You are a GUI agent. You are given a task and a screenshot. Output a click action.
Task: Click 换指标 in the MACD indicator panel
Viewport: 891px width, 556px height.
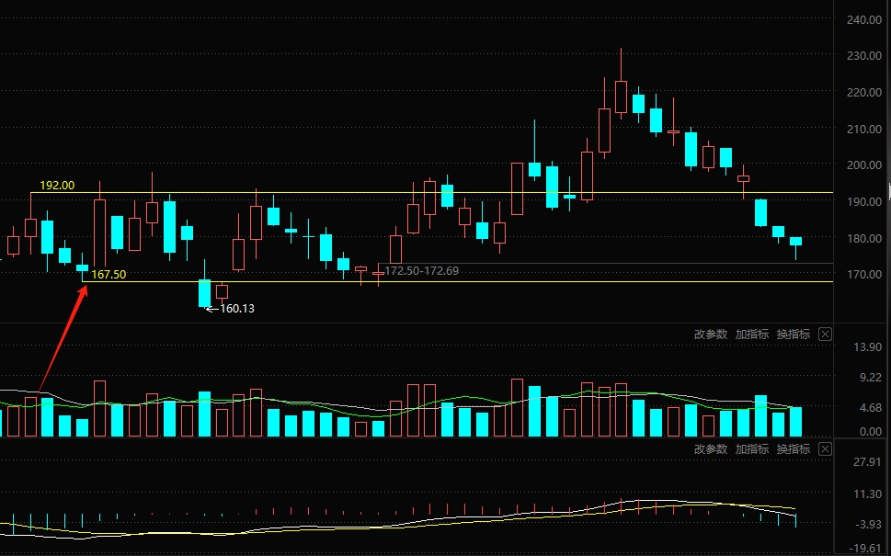click(794, 448)
